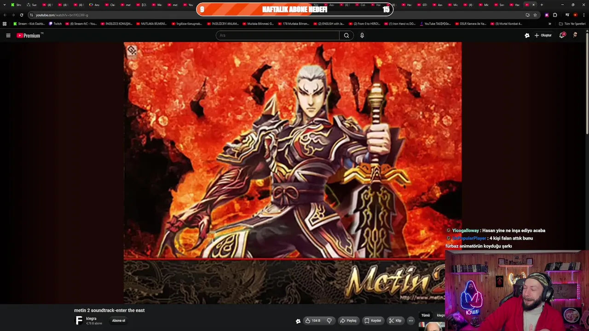Open klegra channel avatar
The image size is (589, 331).
[79, 320]
